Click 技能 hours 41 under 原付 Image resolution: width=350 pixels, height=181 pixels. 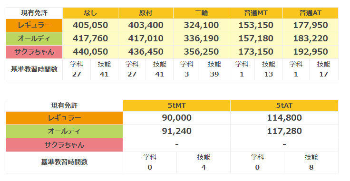click(x=159, y=74)
